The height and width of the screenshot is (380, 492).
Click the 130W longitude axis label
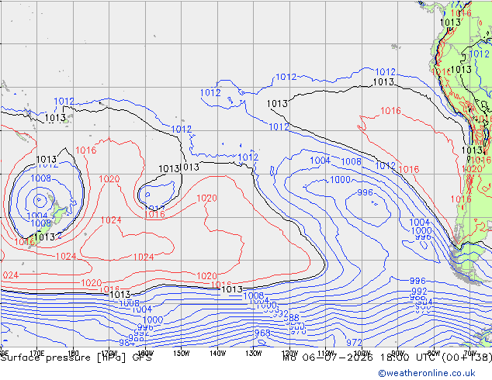pyautogui.click(x=254, y=354)
